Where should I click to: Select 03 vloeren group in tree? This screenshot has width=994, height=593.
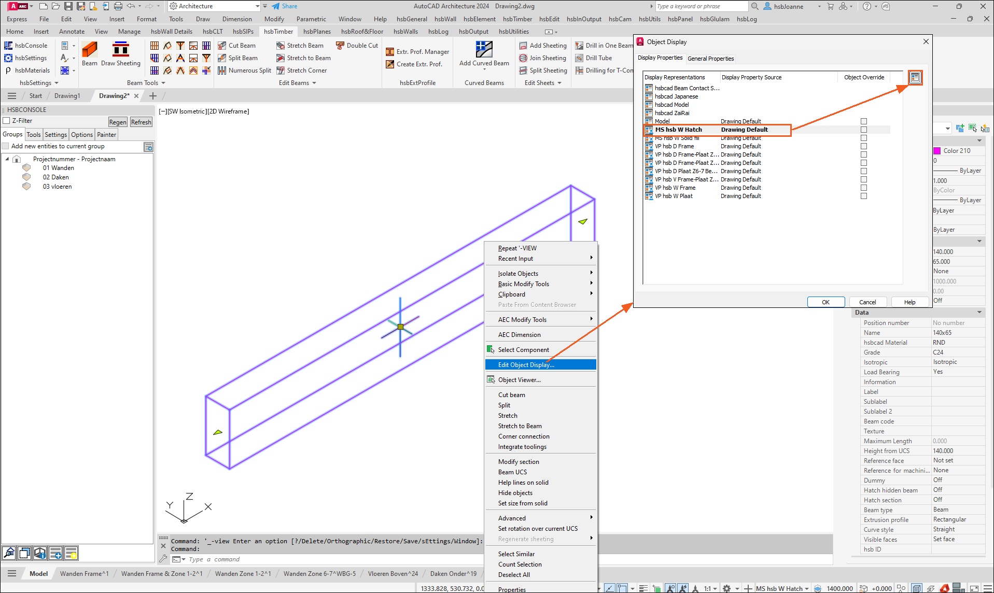[57, 187]
